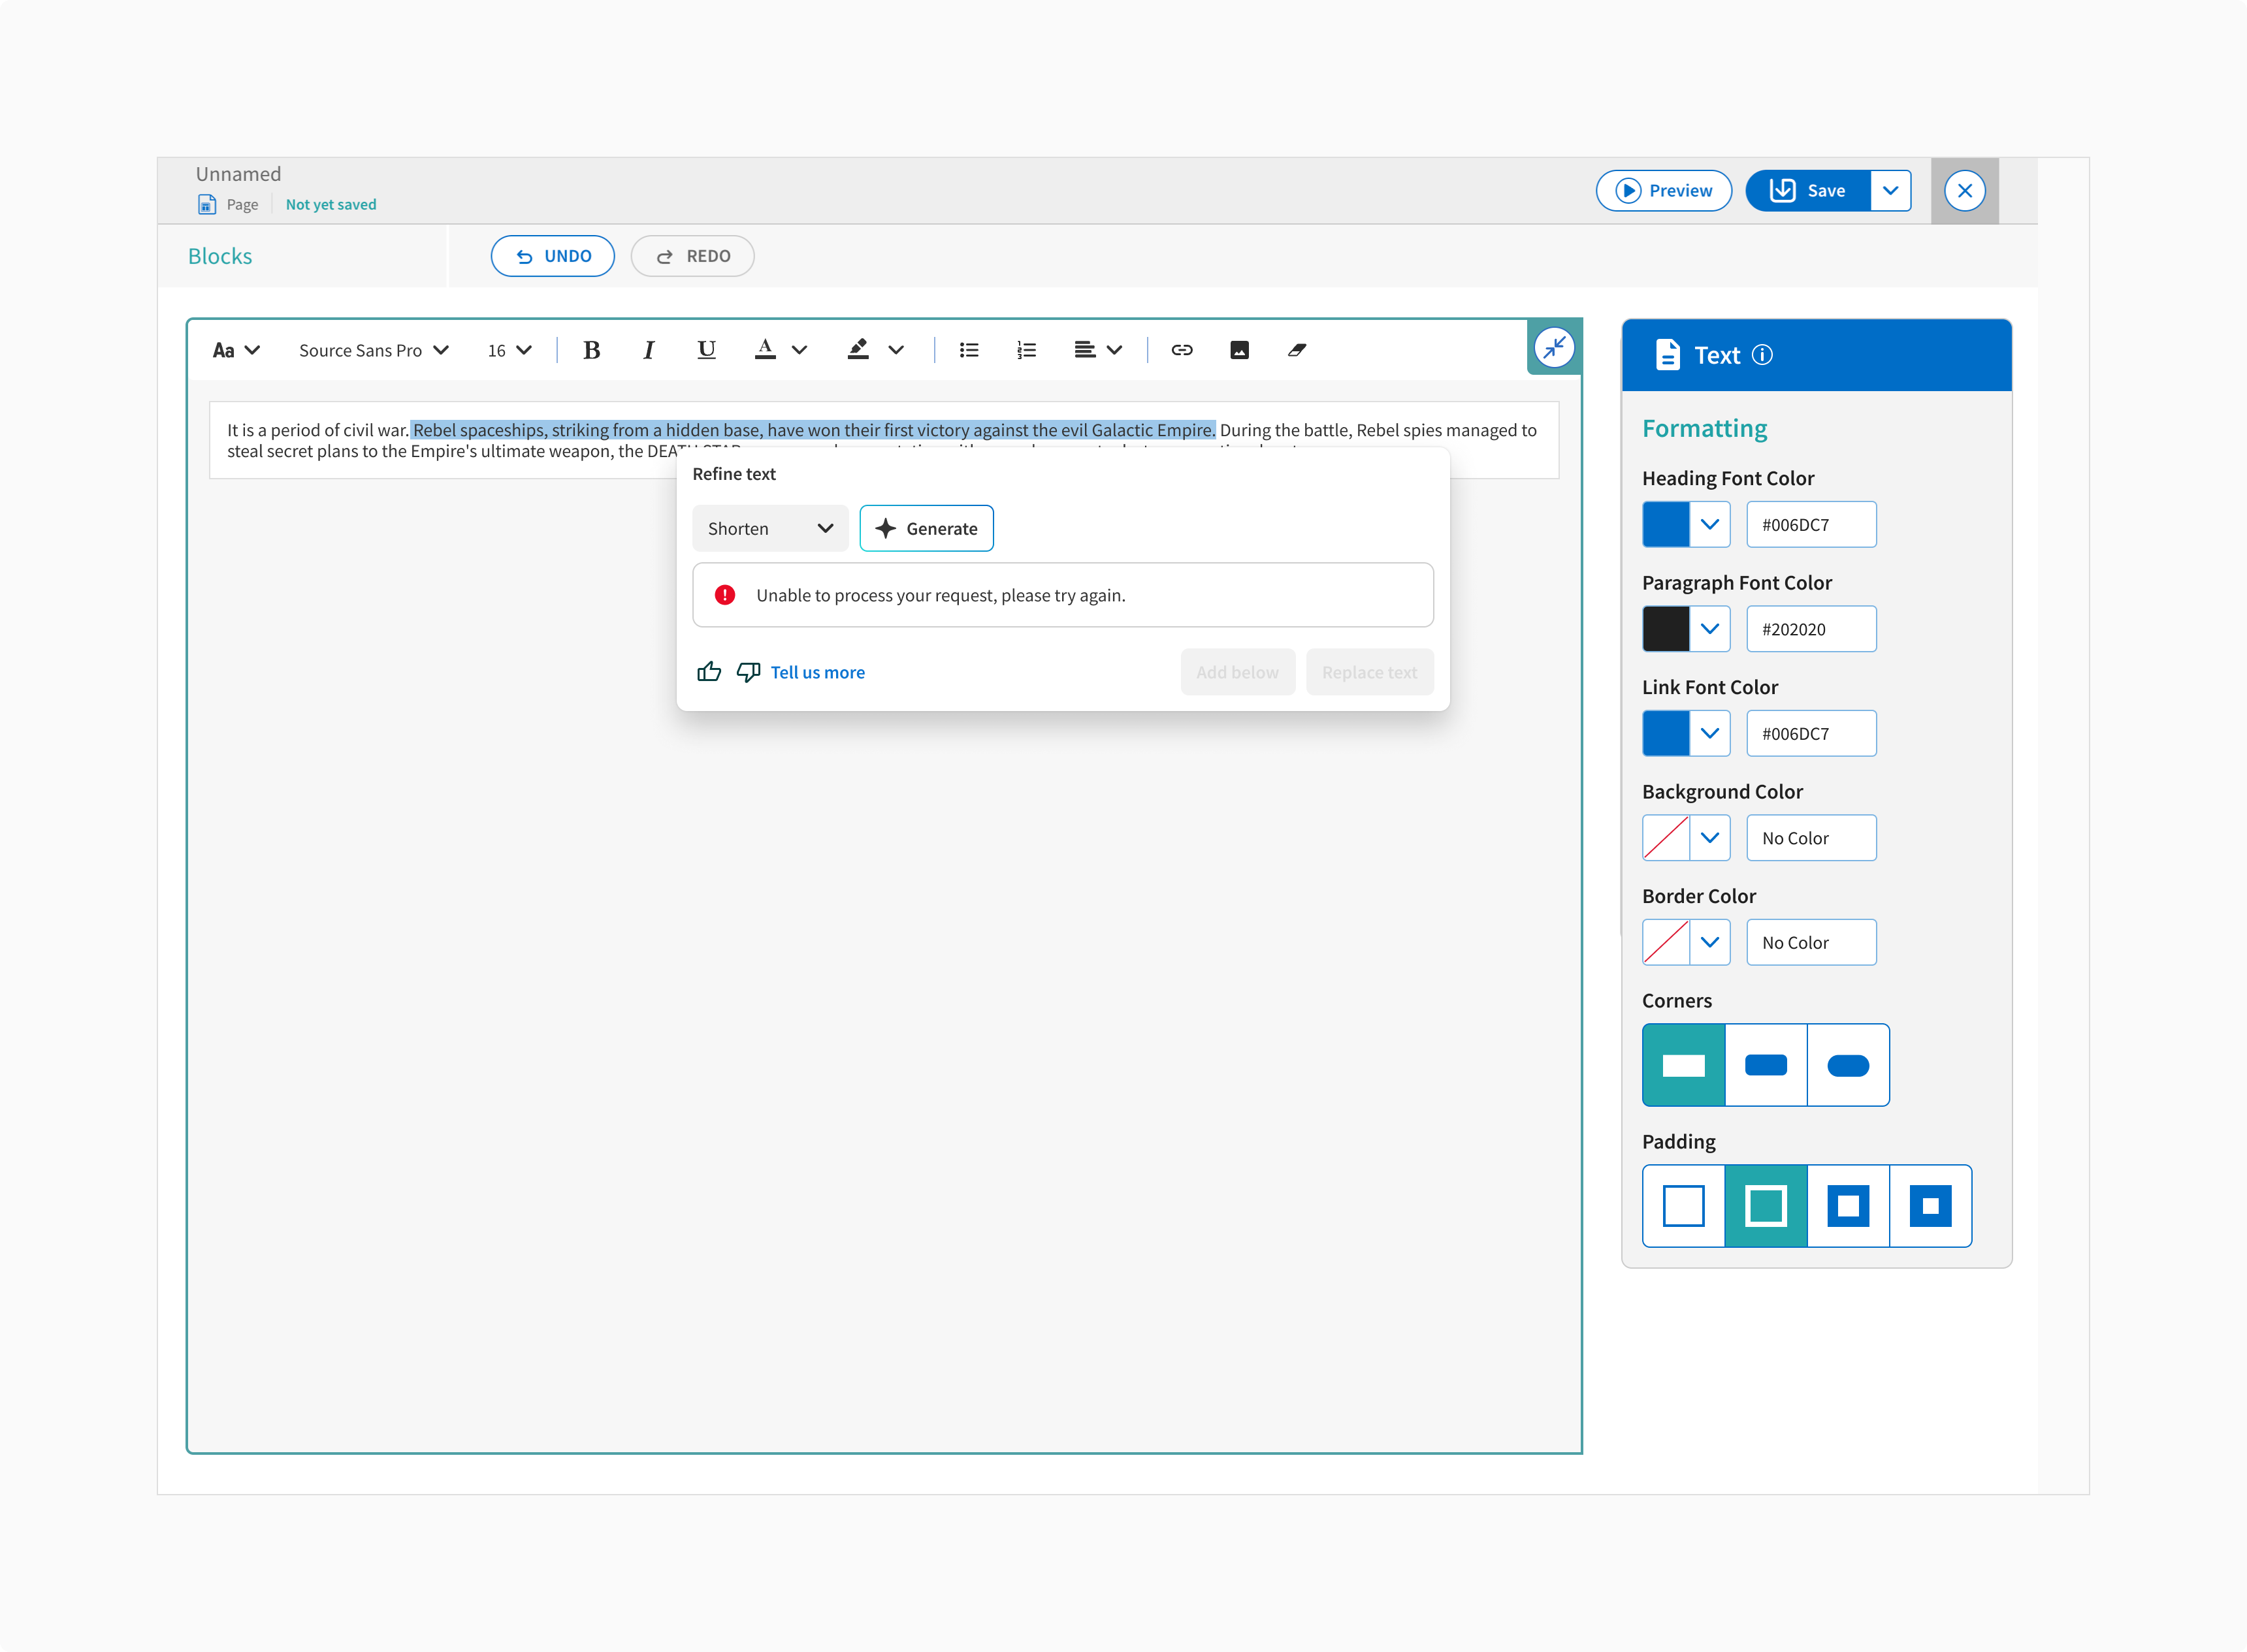Toggle bold formatting in the toolbar

(591, 350)
